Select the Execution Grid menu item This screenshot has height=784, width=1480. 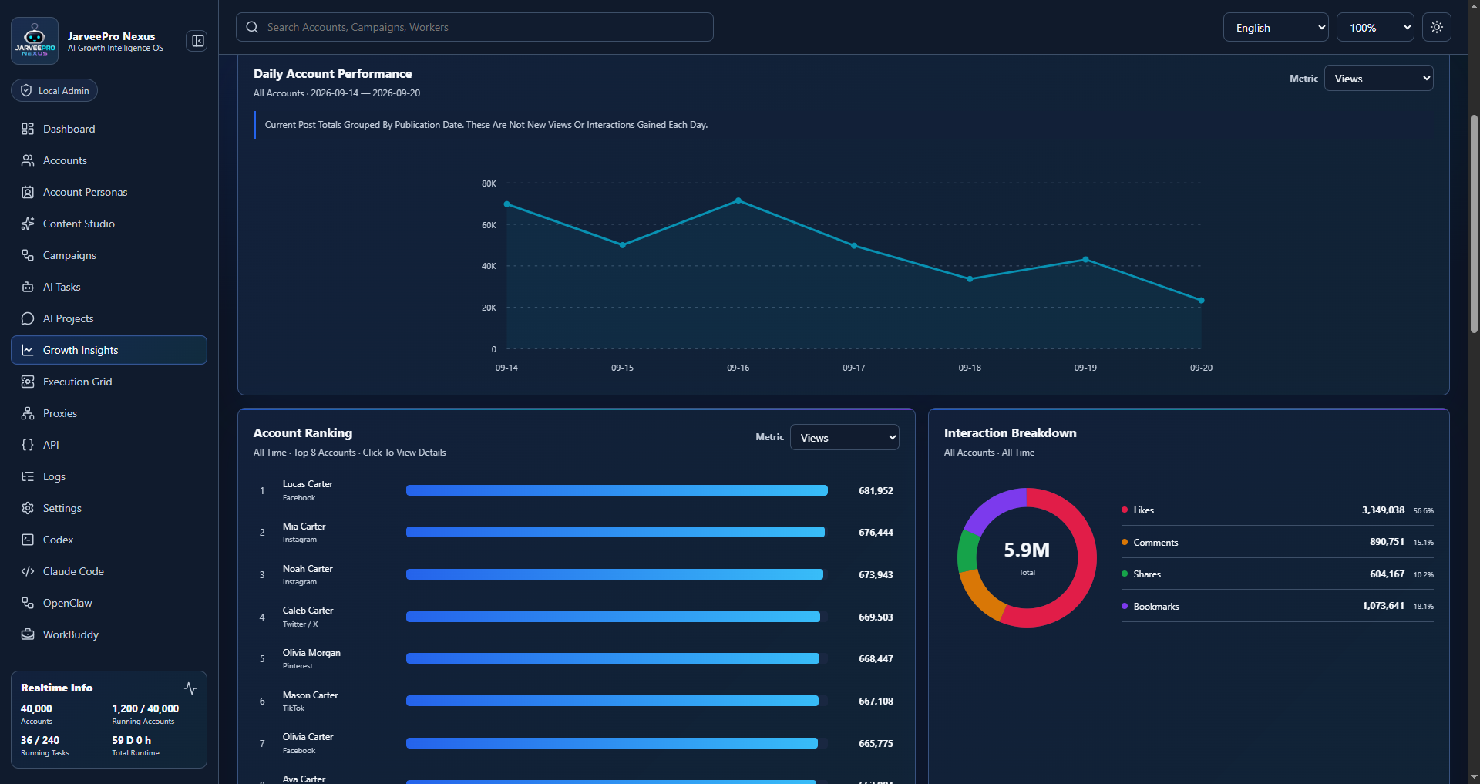109,382
